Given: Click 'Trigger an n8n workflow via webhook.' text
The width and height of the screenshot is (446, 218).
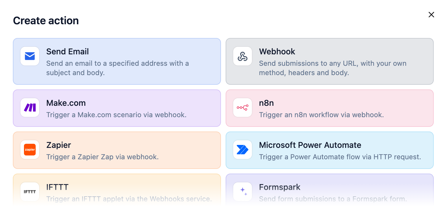Looking at the screenshot, I should coord(321,115).
